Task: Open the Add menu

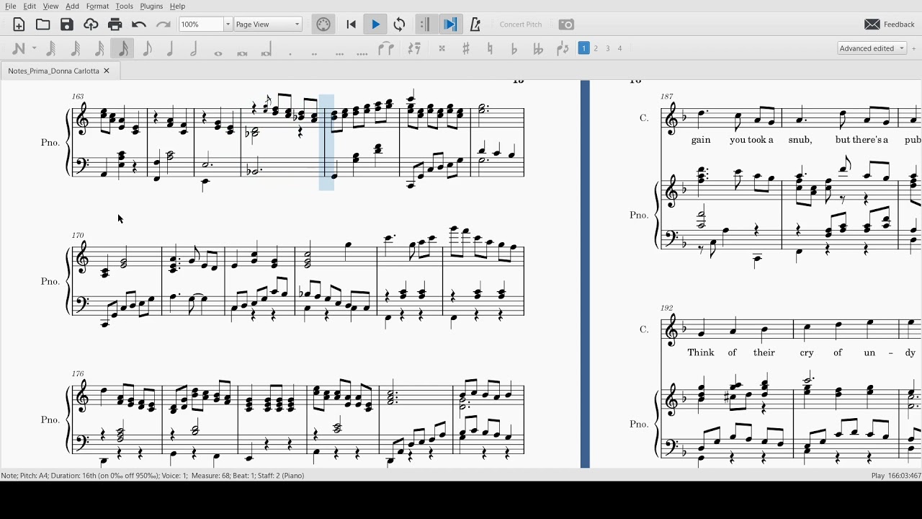Action: tap(72, 6)
